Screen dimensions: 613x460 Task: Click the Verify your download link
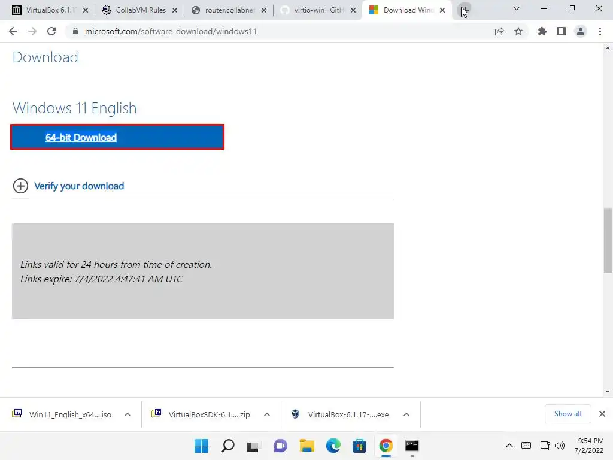79,186
